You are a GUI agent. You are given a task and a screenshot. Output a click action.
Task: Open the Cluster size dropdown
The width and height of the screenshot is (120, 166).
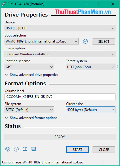tap(91, 110)
